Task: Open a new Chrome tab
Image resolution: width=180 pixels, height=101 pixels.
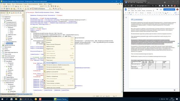Action: 149,3
